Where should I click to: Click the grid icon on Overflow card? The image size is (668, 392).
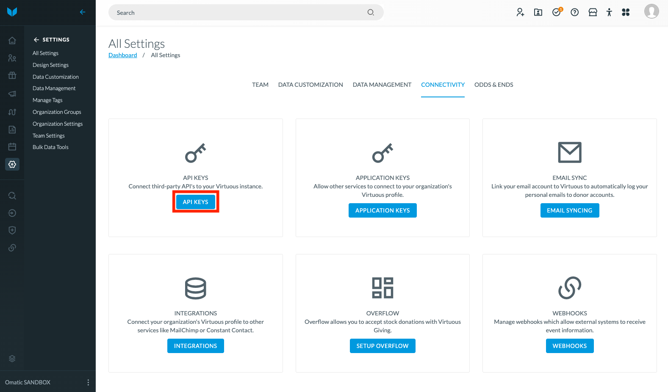[x=383, y=288]
